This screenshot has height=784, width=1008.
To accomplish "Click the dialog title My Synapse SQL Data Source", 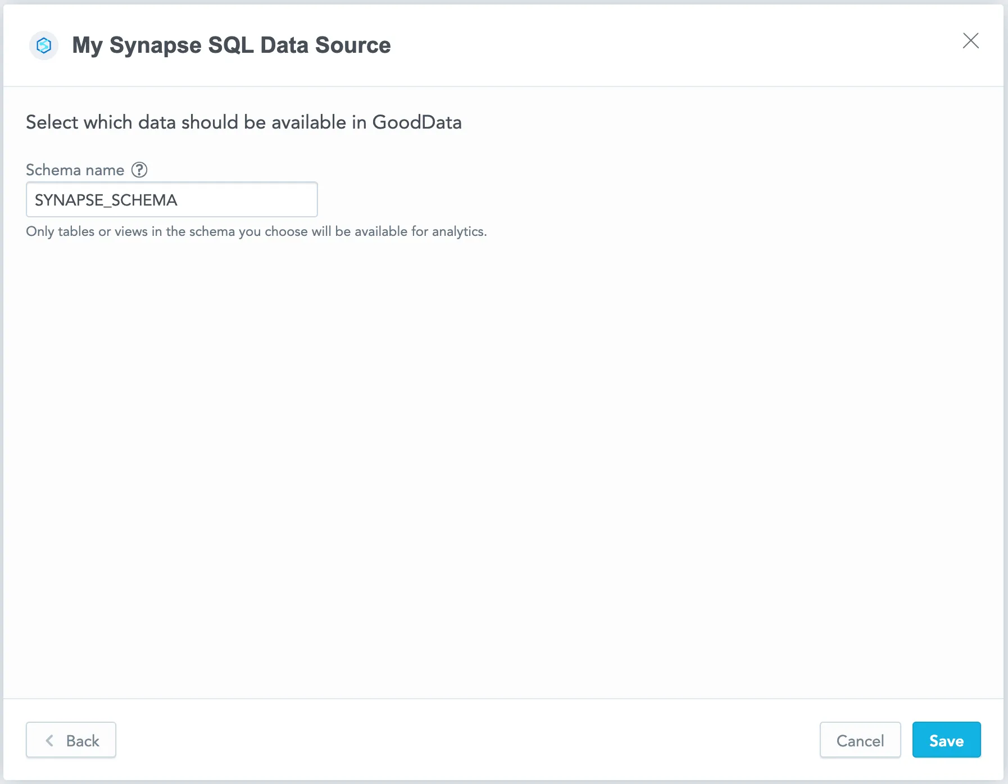I will tap(231, 45).
